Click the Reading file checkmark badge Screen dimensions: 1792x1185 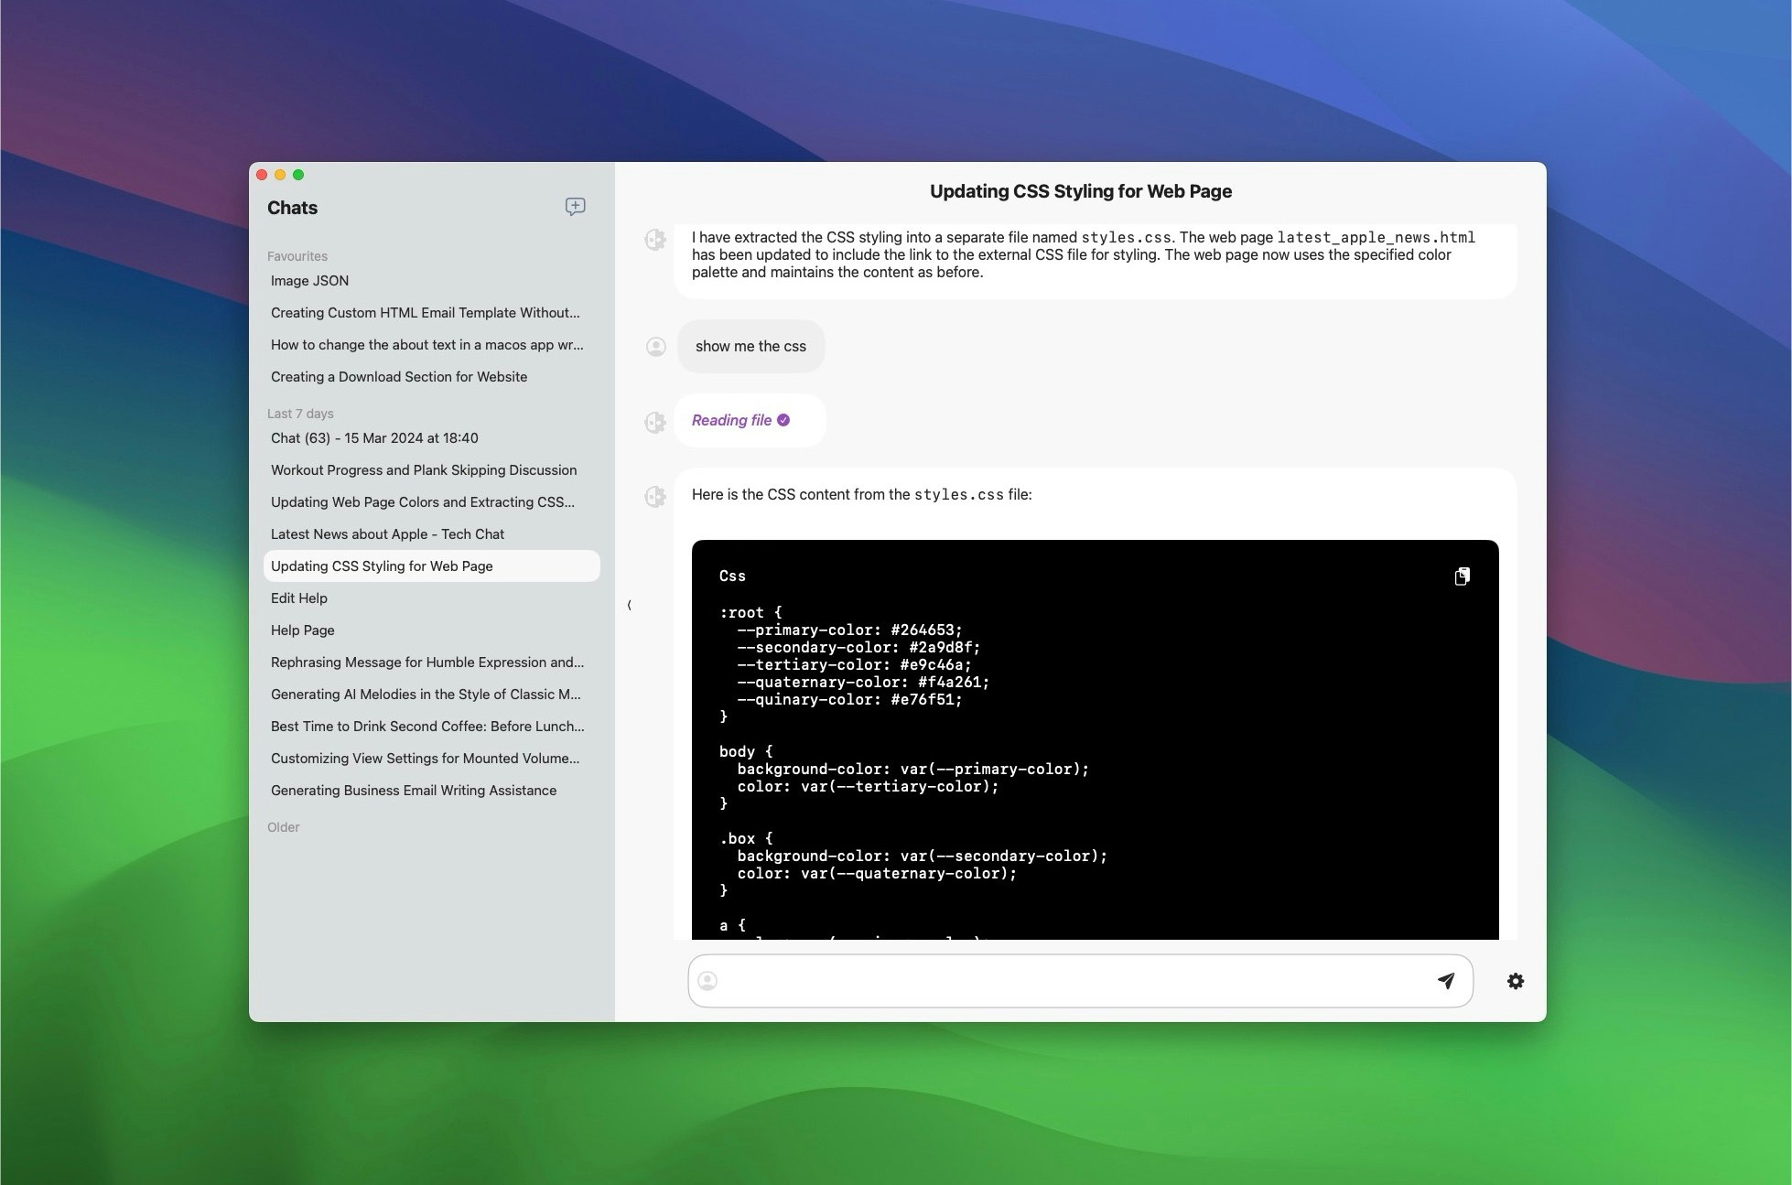click(783, 420)
